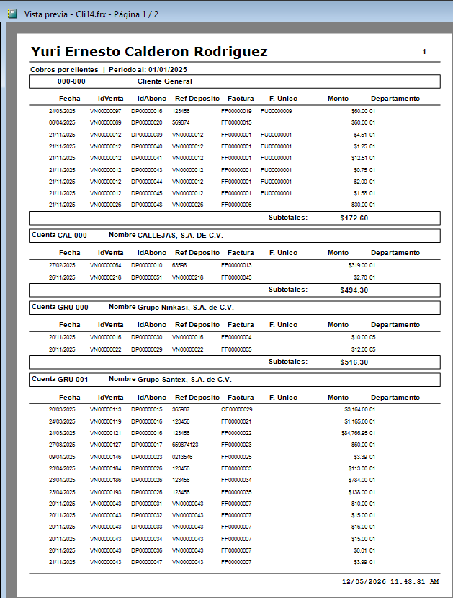Click Factura 'FF00000035' cell
This screenshot has height=598, width=453.
(236, 492)
